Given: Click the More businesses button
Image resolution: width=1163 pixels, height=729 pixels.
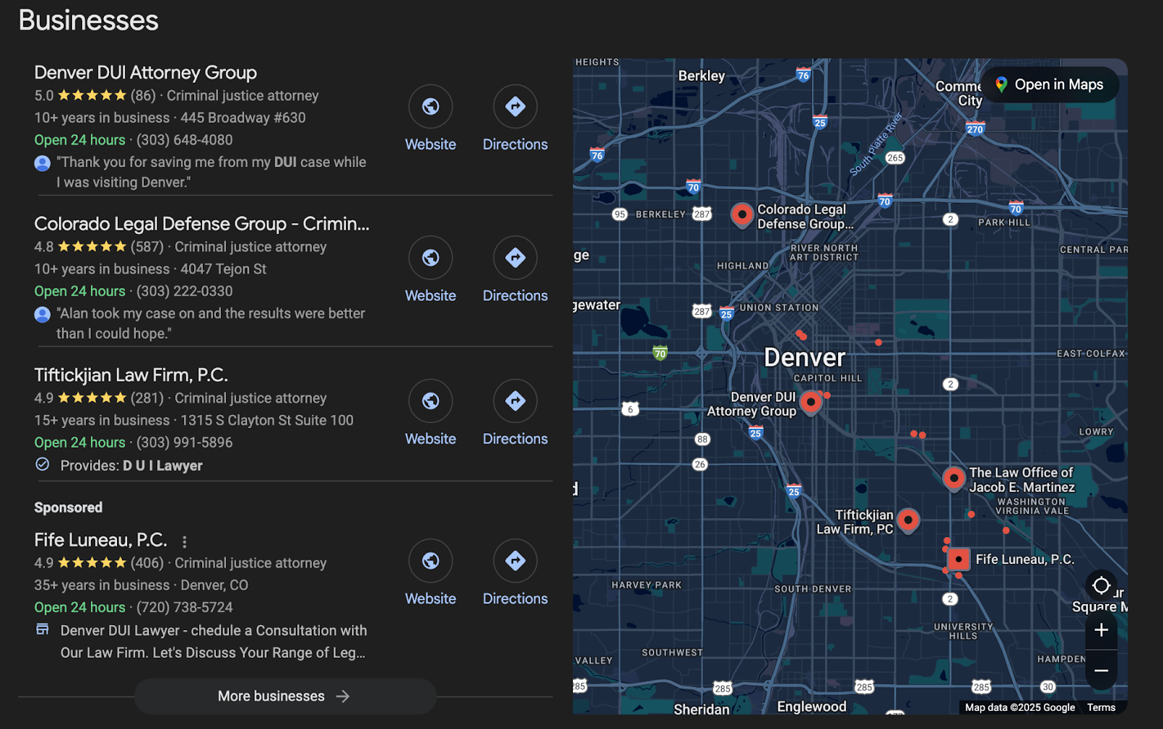Looking at the screenshot, I should (285, 696).
